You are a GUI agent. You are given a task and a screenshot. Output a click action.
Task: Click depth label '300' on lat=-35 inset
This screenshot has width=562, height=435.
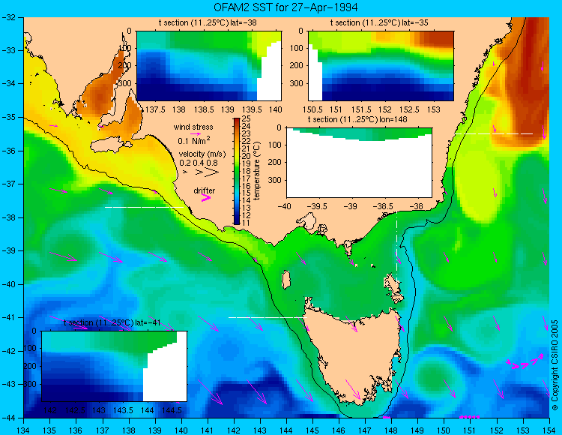[x=297, y=83]
